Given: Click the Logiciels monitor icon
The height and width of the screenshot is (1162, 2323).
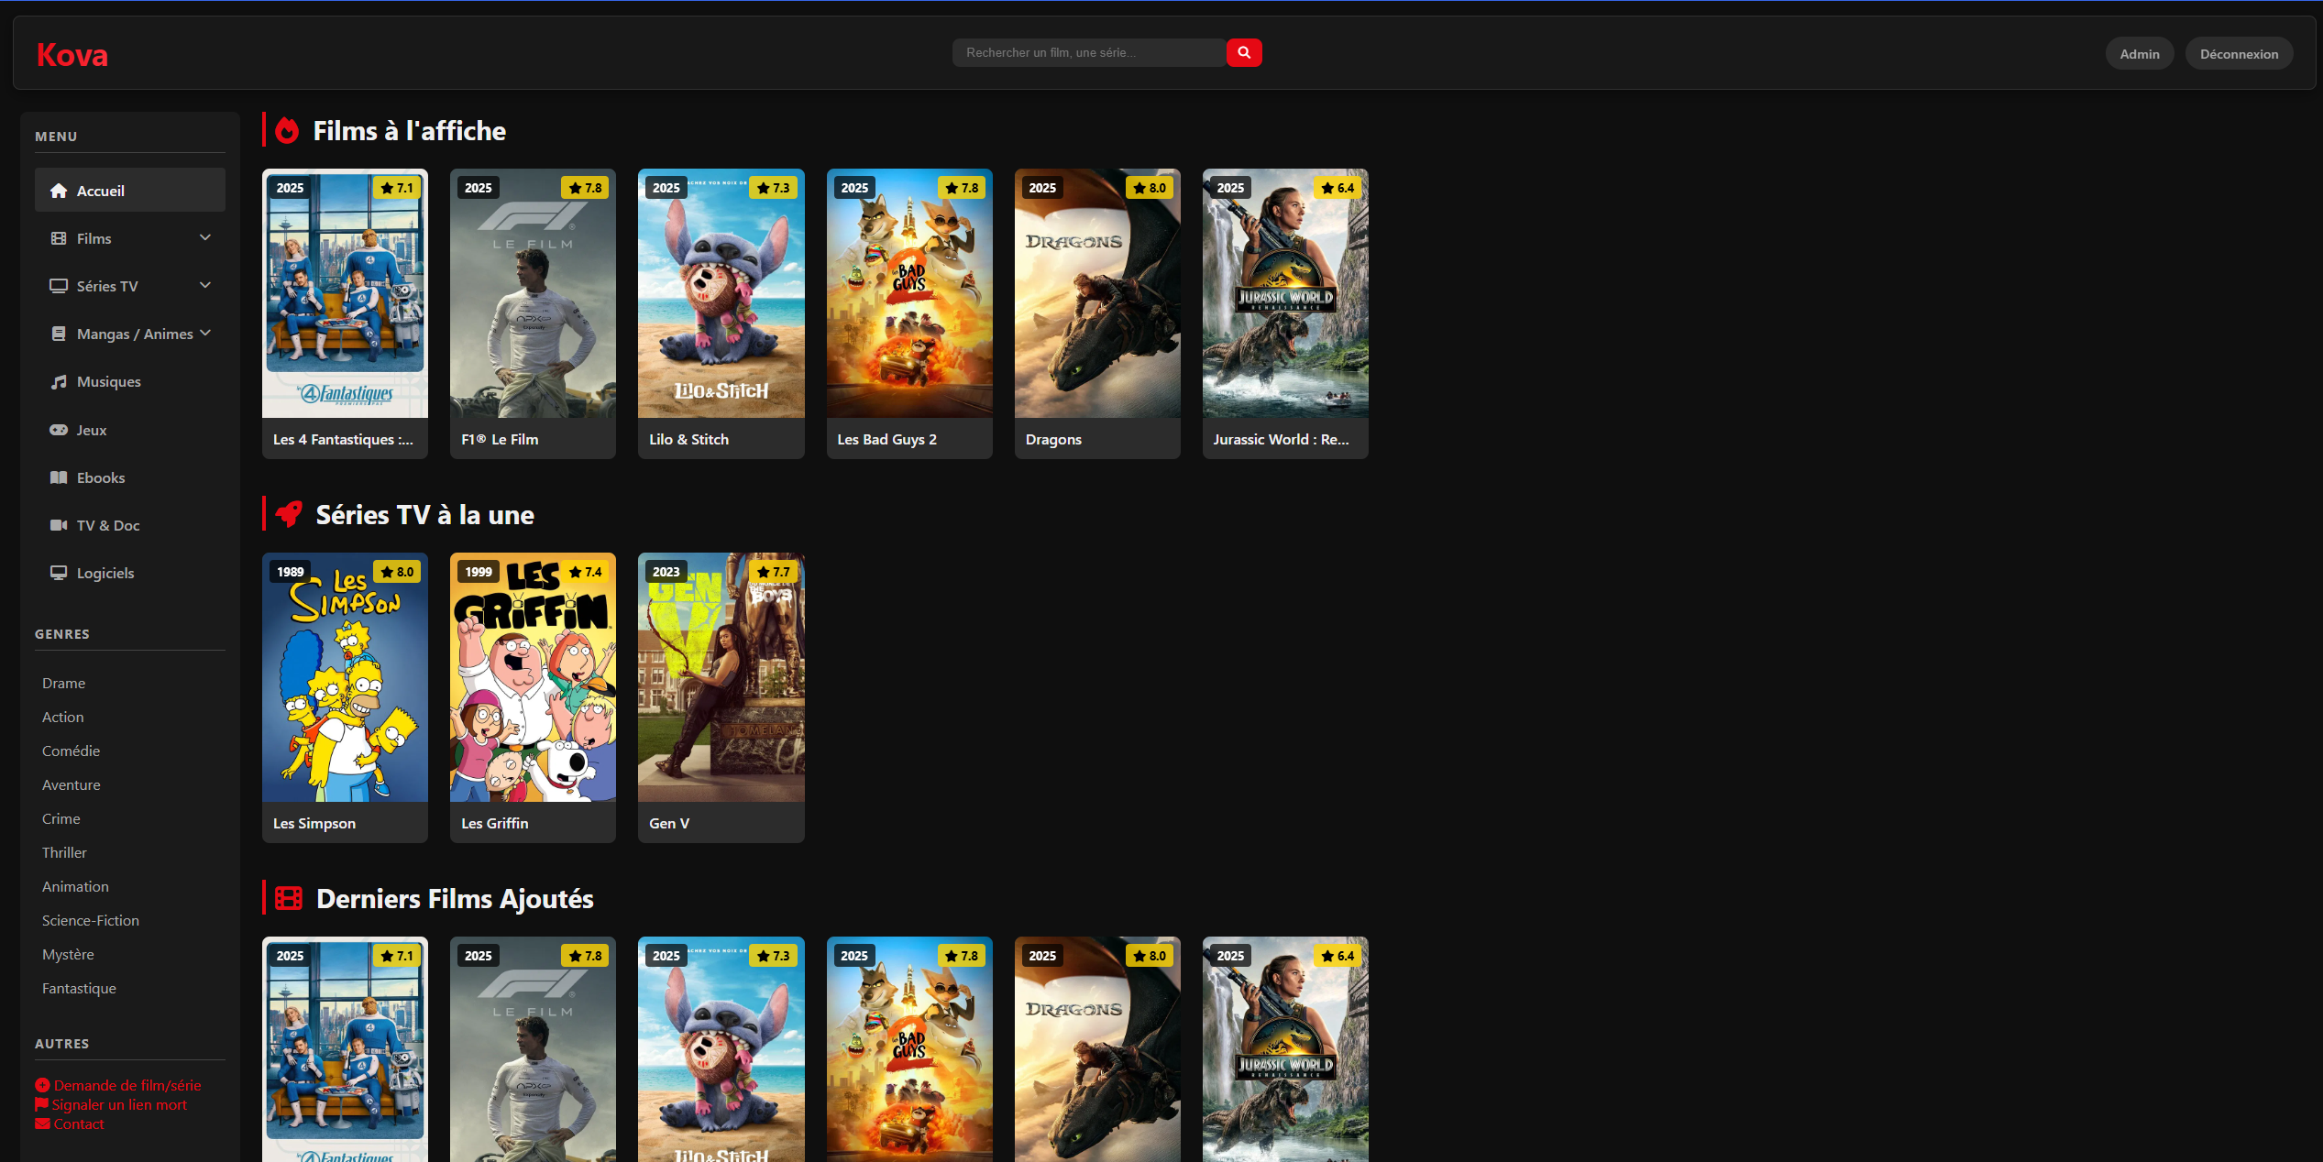Looking at the screenshot, I should pos(59,573).
